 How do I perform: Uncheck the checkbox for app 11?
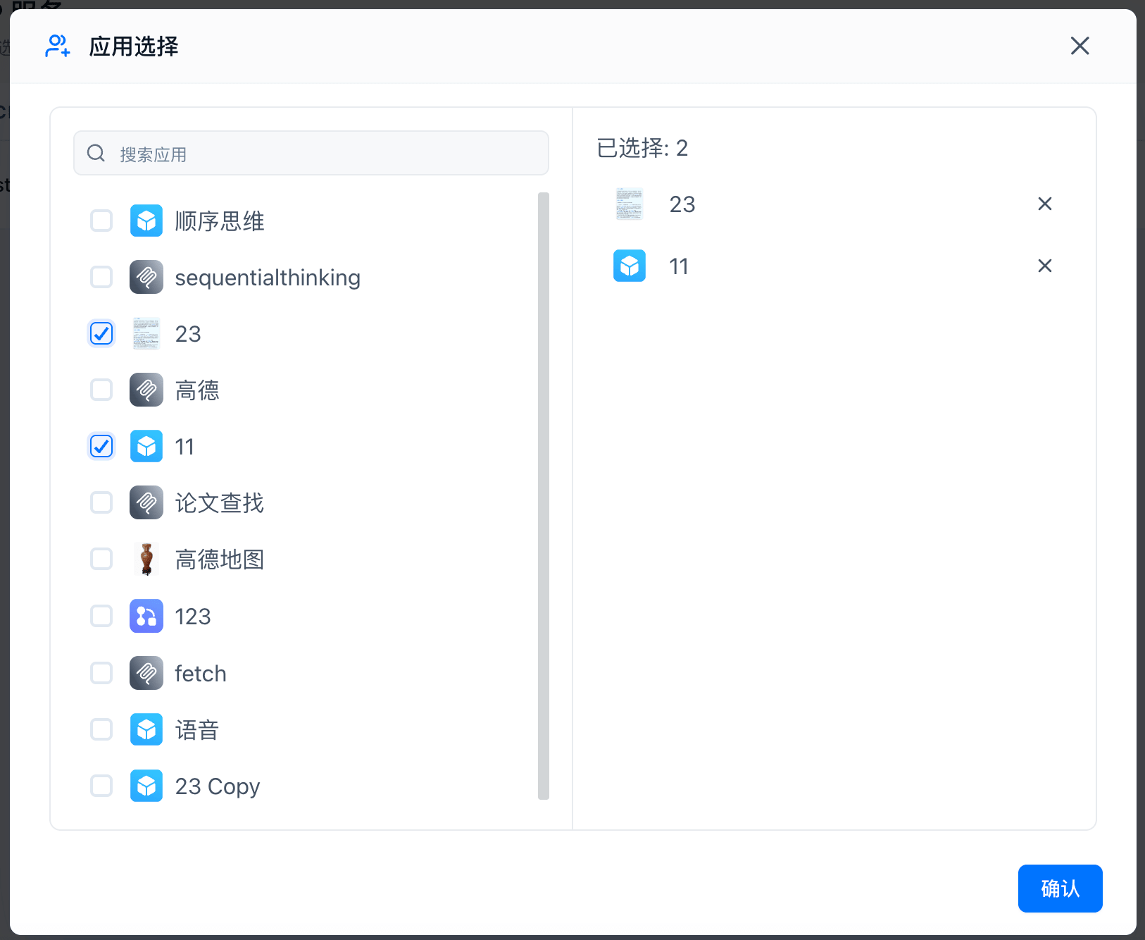click(101, 446)
